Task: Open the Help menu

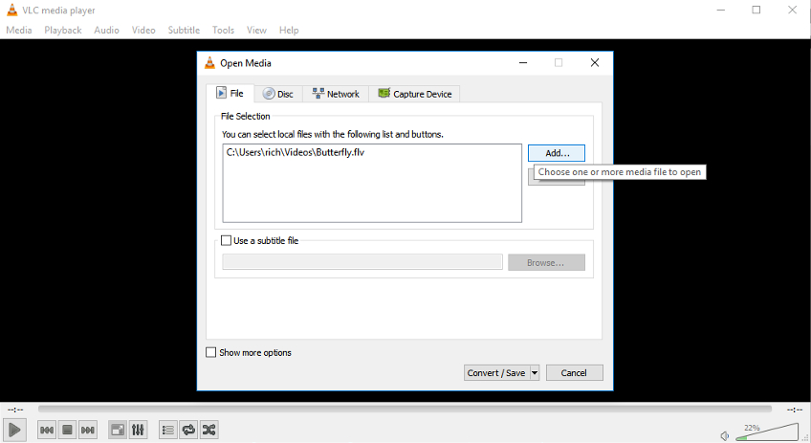Action: click(x=289, y=30)
